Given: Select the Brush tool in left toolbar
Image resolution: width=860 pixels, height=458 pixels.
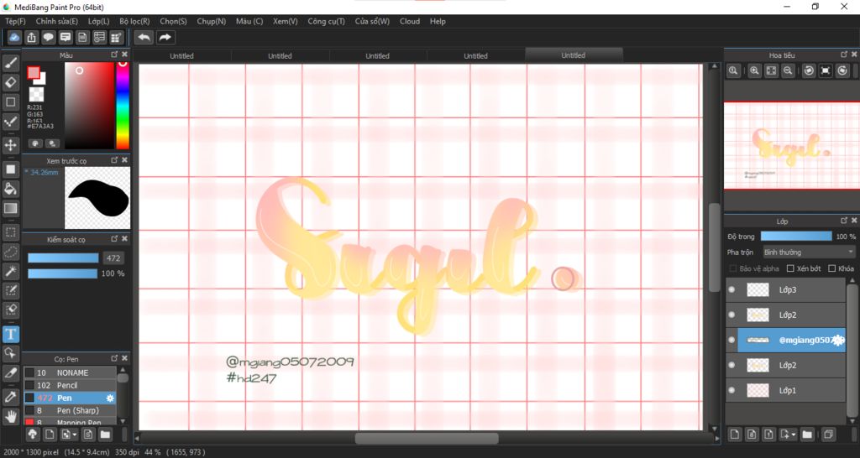Looking at the screenshot, I should 10,63.
